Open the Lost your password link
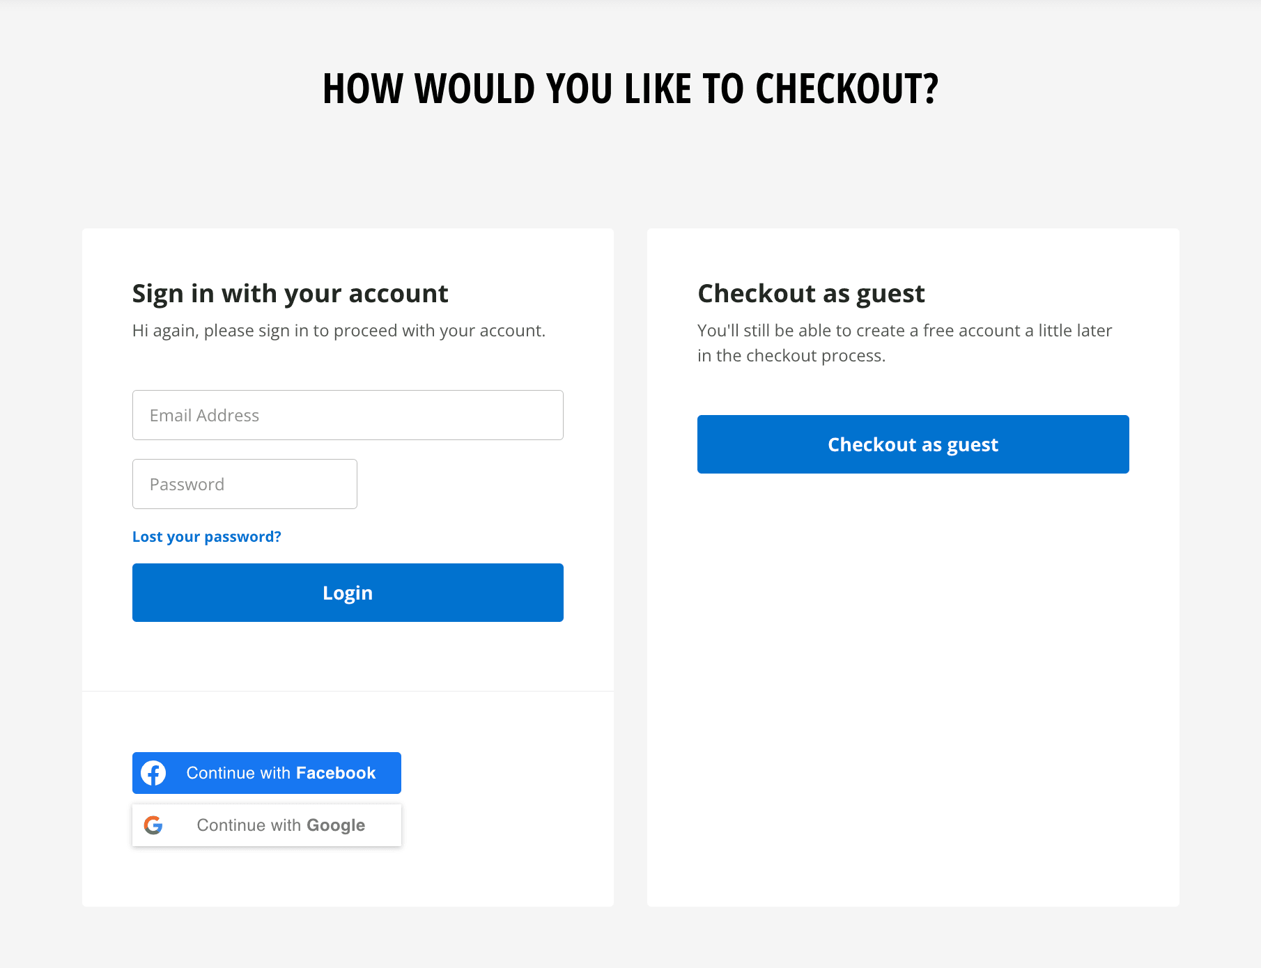Screen dimensions: 1261x968 tap(207, 537)
